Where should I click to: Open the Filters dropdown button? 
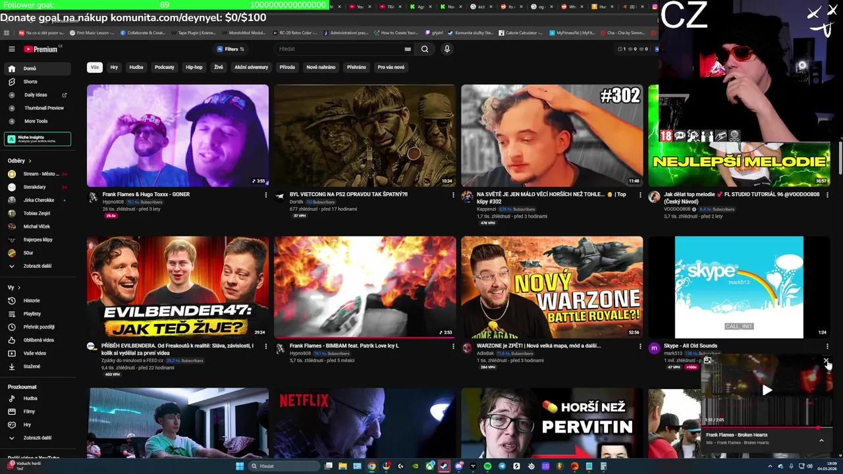pos(231,49)
